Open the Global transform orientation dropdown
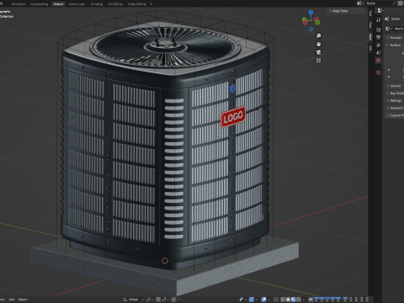This screenshot has height=303, width=404. tap(133, 300)
